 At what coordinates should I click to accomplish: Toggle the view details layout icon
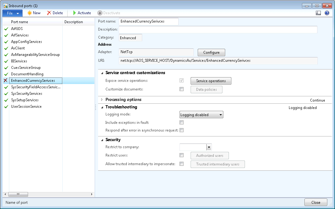pos(318,13)
